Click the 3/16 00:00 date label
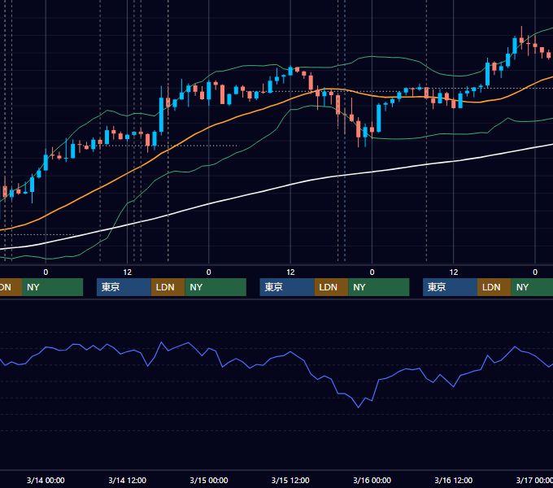Screen dimensions: 553x488 [x=372, y=480]
